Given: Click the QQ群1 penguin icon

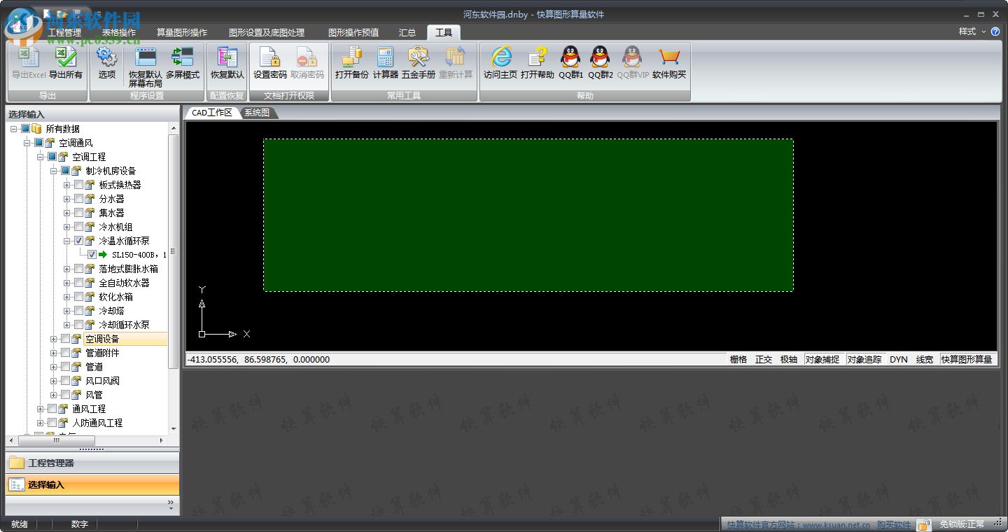Looking at the screenshot, I should 570,57.
